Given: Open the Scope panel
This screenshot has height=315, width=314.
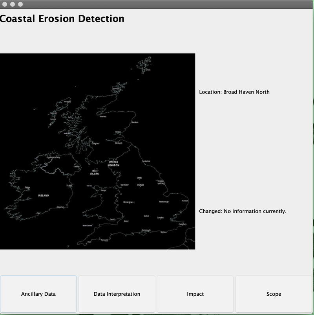Looking at the screenshot, I should (x=274, y=293).
